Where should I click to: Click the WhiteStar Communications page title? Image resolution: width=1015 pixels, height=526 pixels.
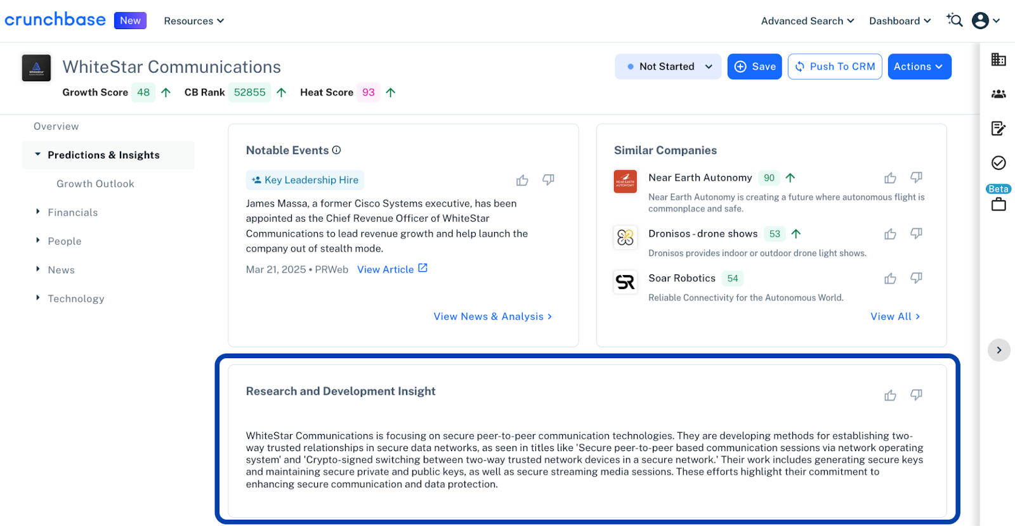coord(171,67)
